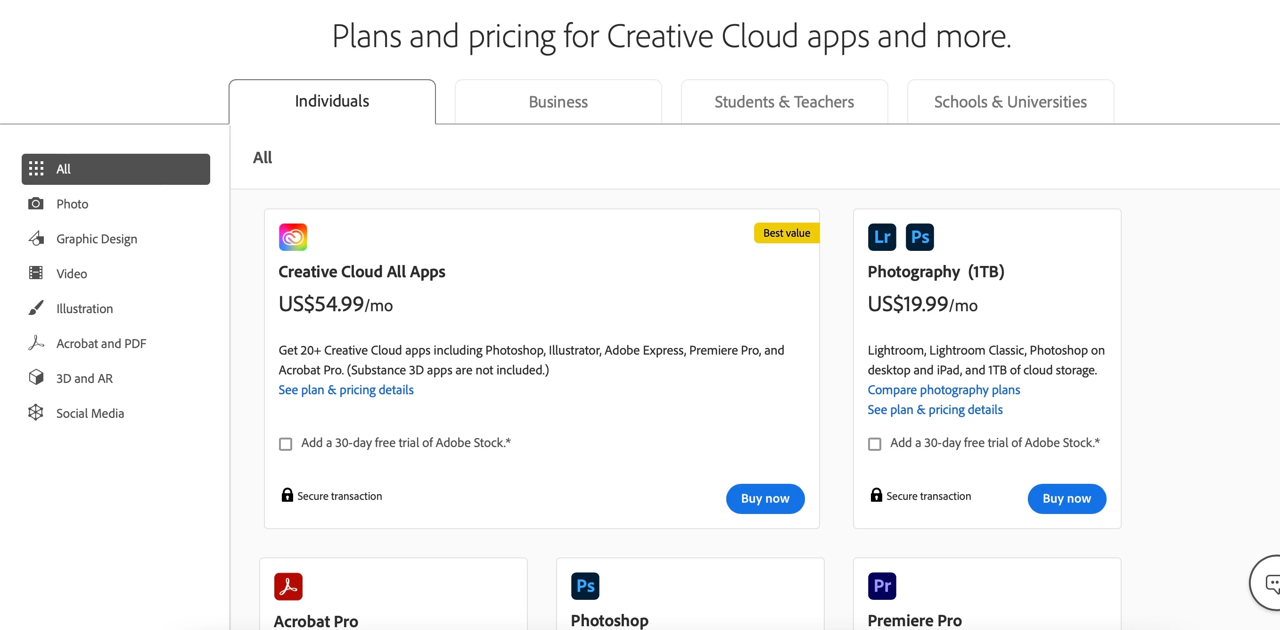Click the Creative Cloud All Apps logo icon

tap(293, 237)
